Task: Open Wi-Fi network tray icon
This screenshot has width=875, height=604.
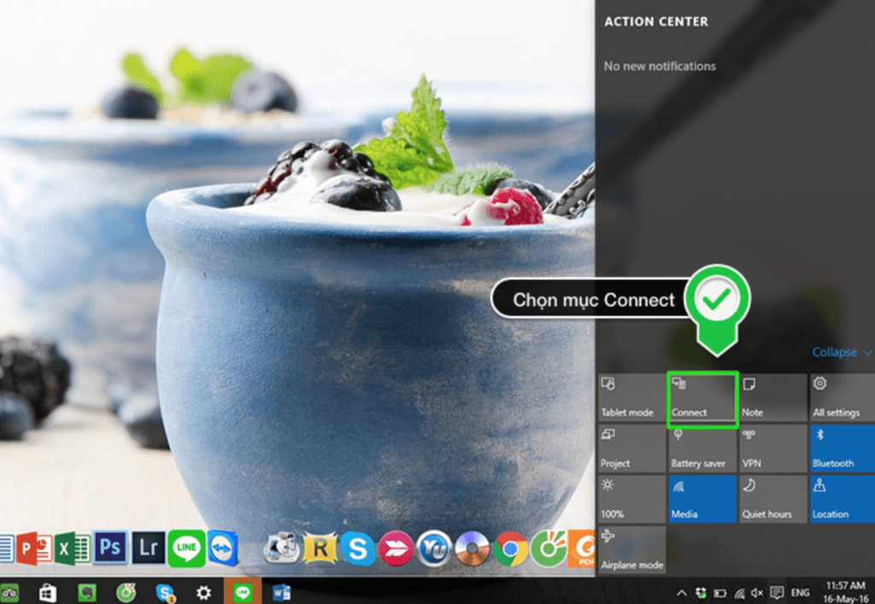Action: [739, 593]
